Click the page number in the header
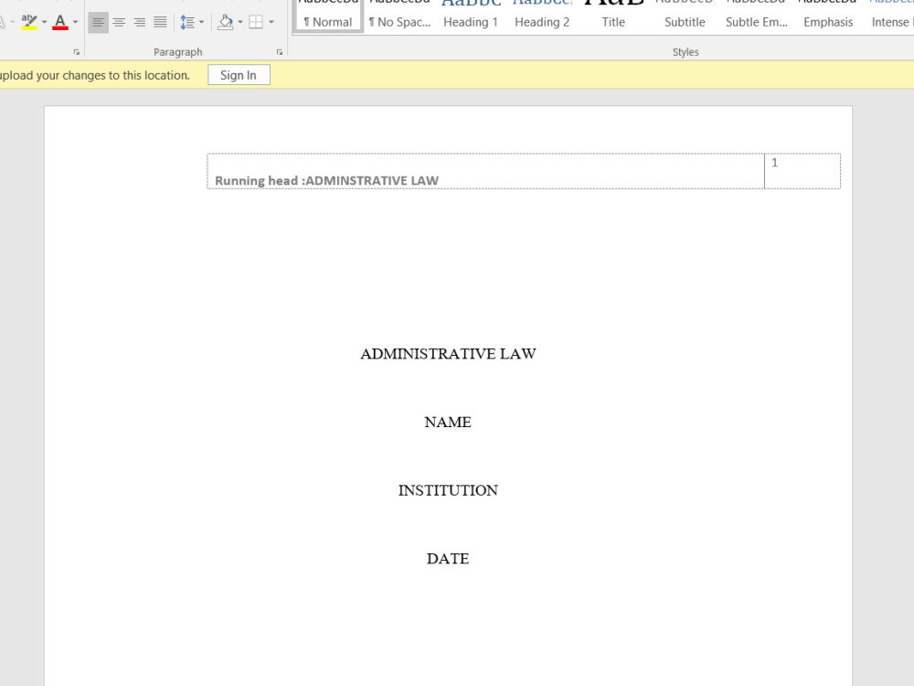914x686 pixels. coord(774,162)
